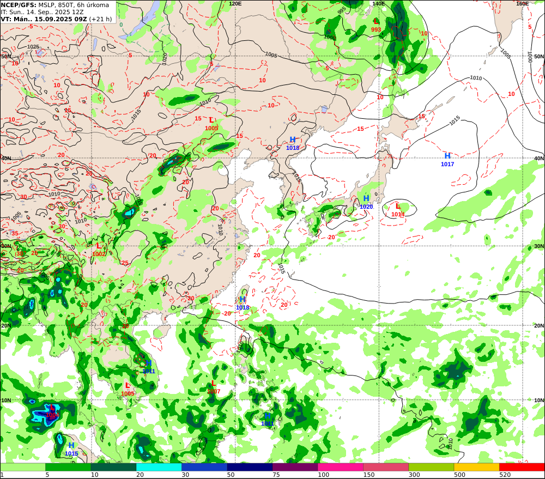This screenshot has width=545, height=479.
Task: Click the L 993 low pressure marker
Action: [x=376, y=26]
